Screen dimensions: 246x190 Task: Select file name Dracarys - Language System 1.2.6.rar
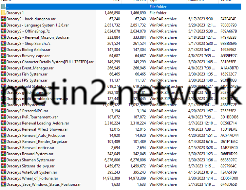pos(38,25)
